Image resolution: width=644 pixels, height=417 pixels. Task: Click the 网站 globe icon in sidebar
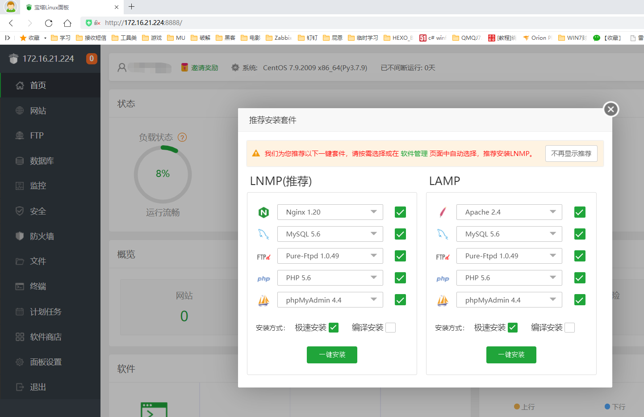(x=20, y=110)
